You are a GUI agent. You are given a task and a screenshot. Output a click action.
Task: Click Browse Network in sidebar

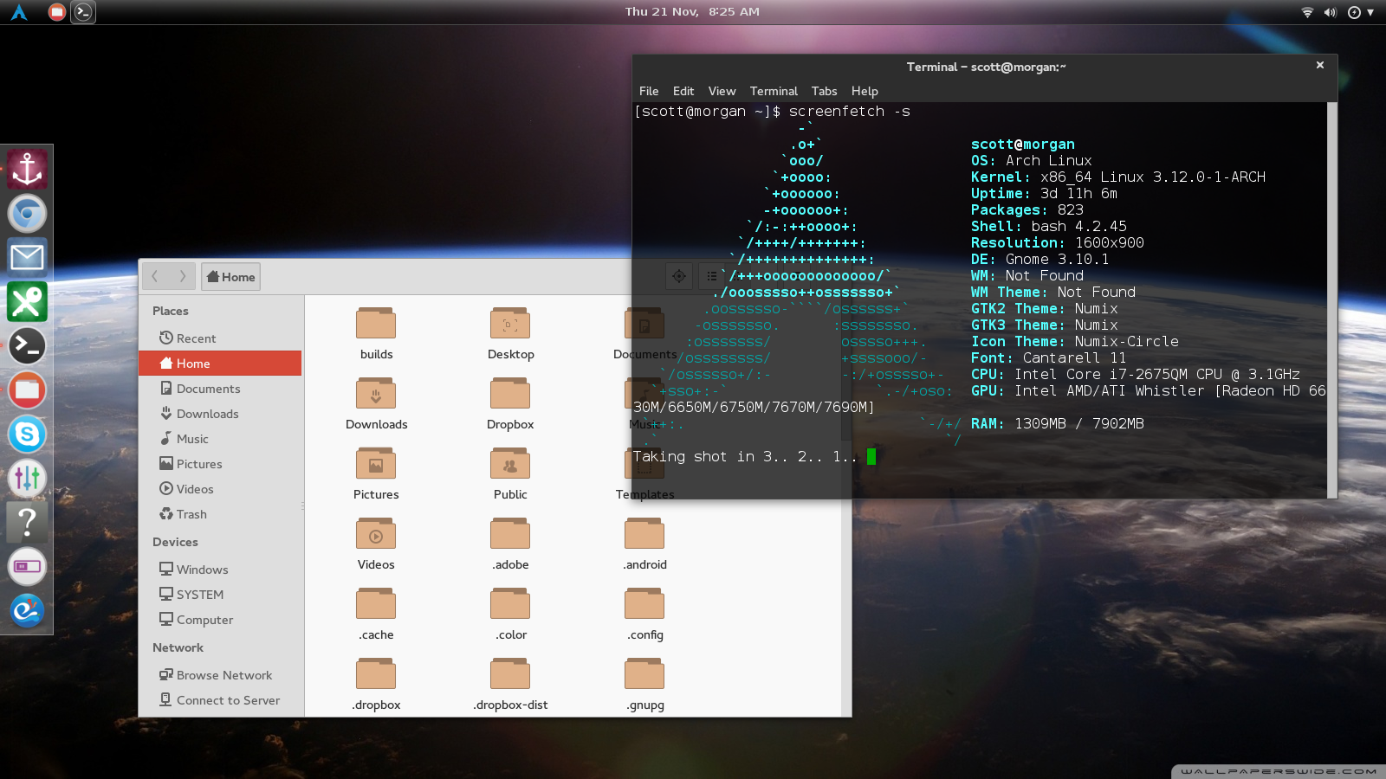221,675
